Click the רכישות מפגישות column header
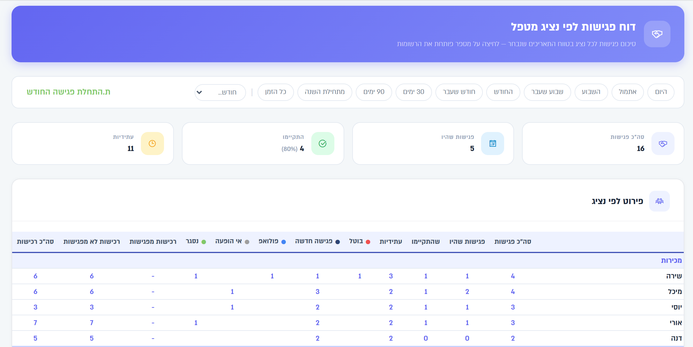The width and height of the screenshot is (693, 347). [x=153, y=242]
